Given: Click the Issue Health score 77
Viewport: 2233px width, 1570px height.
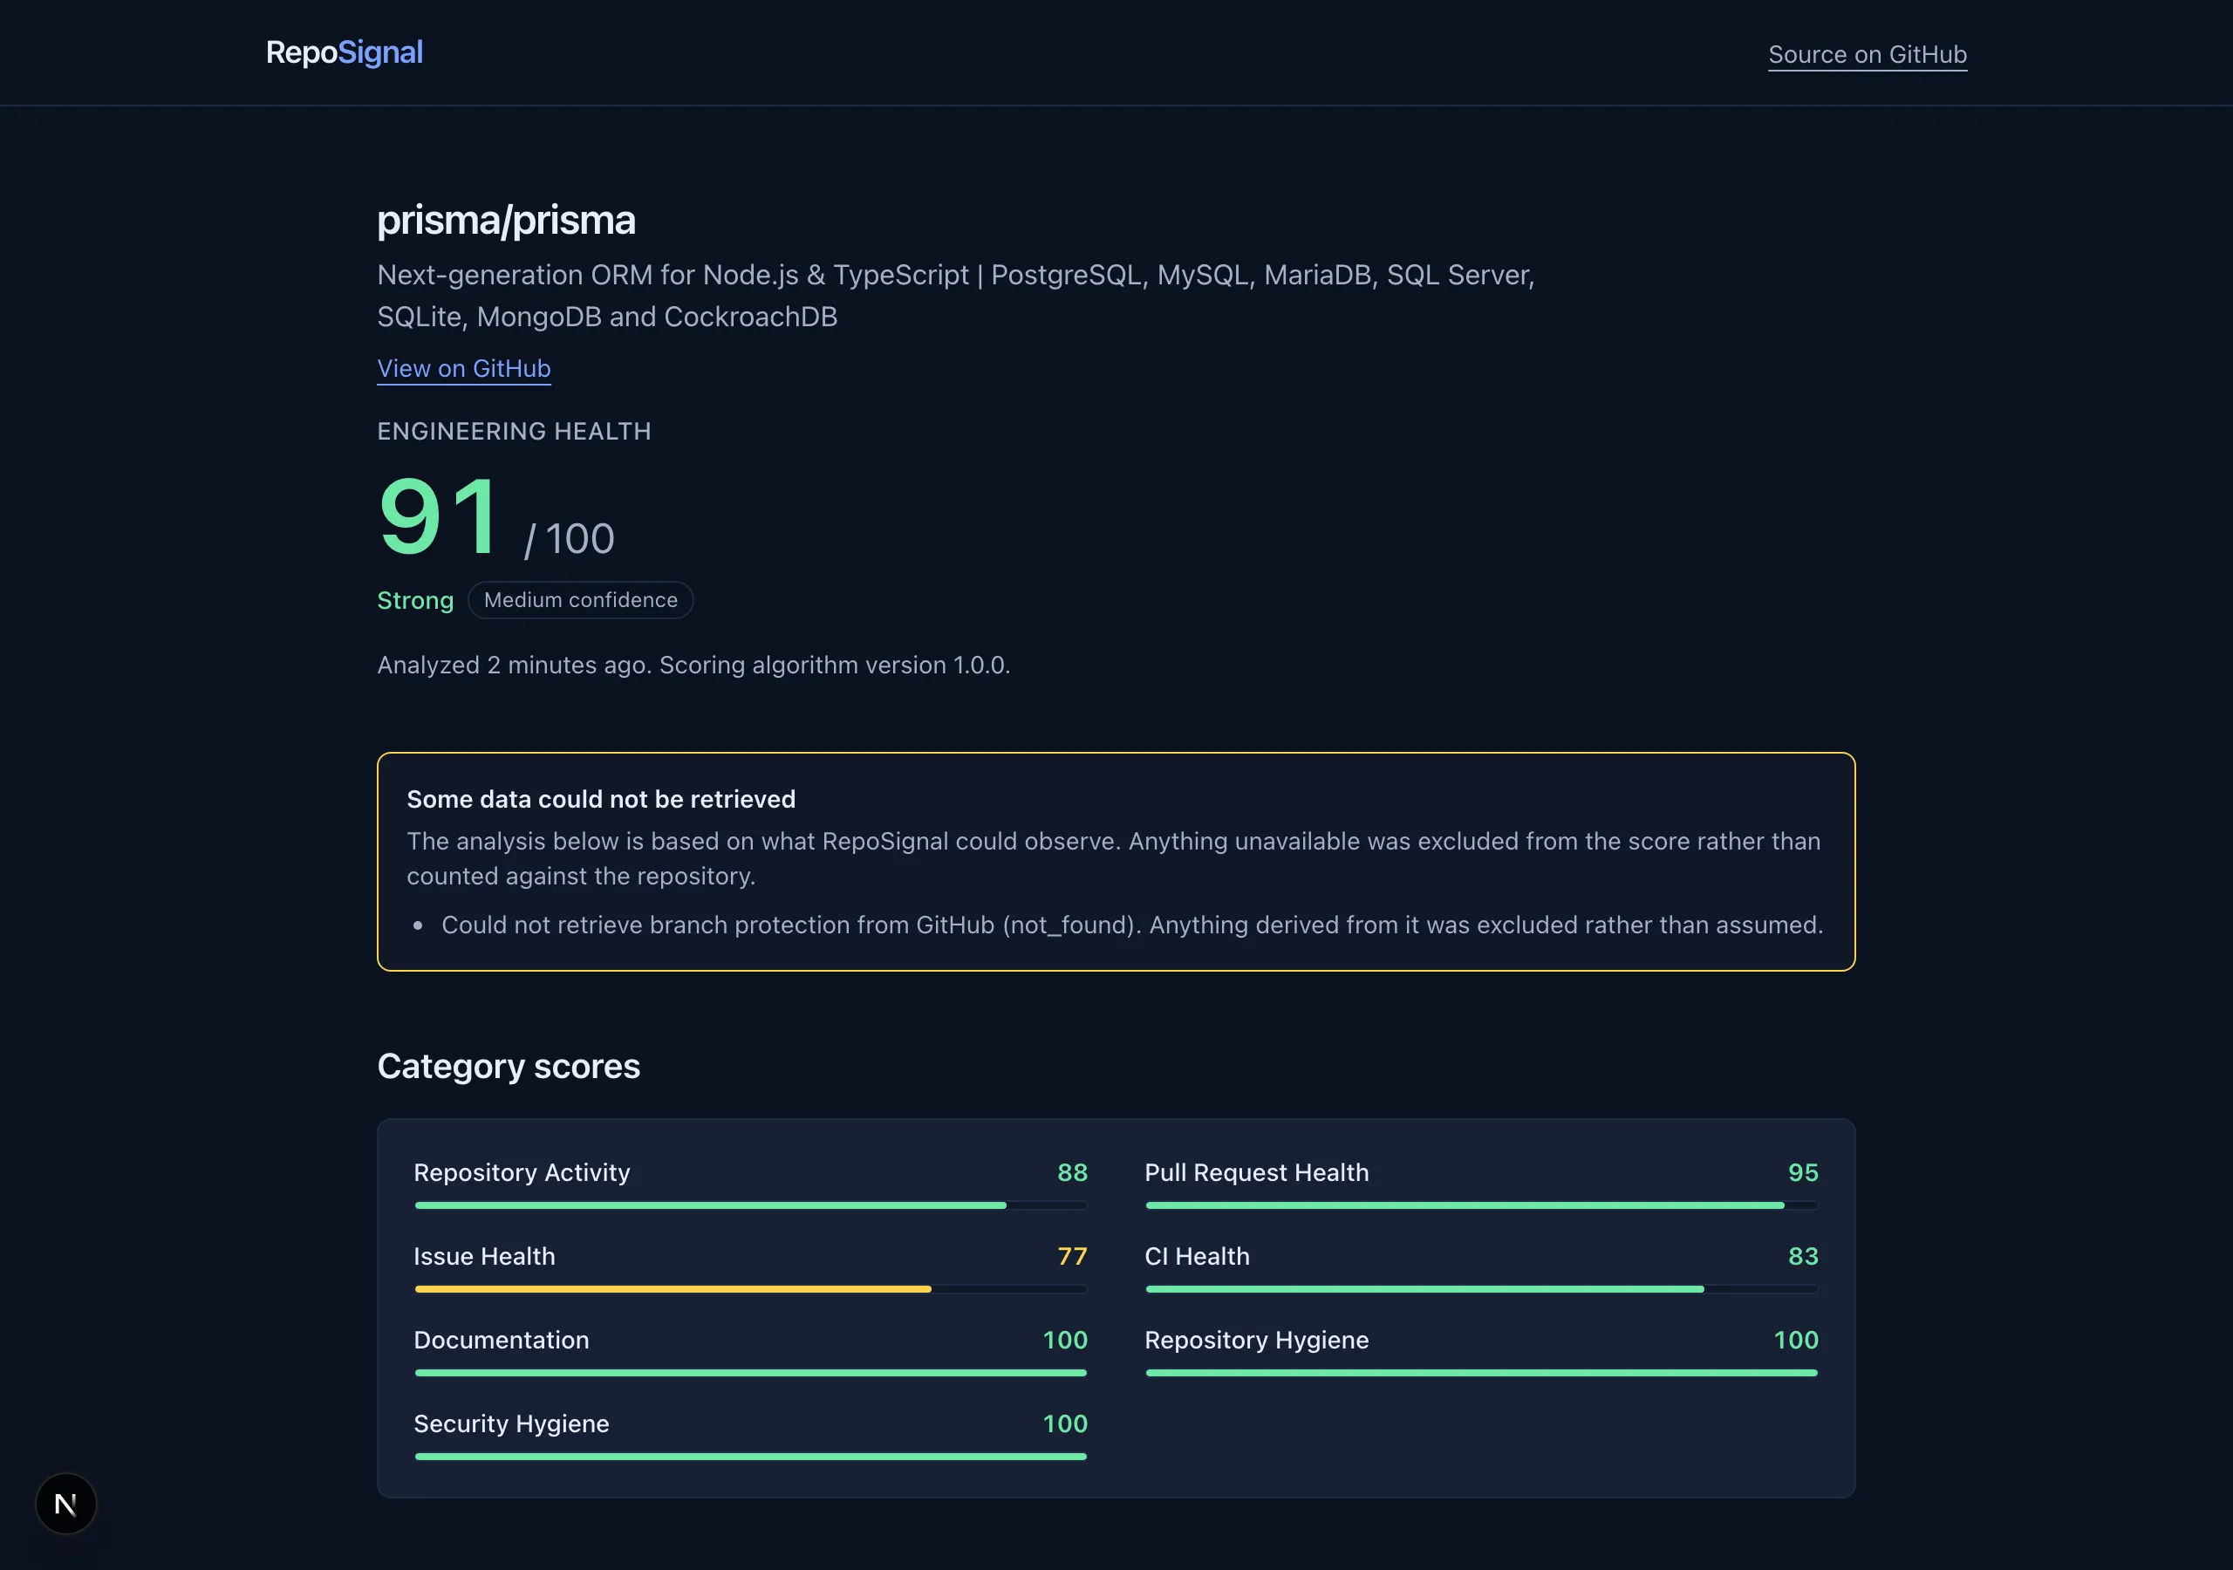Looking at the screenshot, I should pyautogui.click(x=1073, y=1256).
